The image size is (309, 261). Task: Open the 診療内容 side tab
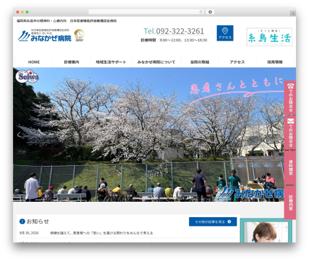[290, 202]
